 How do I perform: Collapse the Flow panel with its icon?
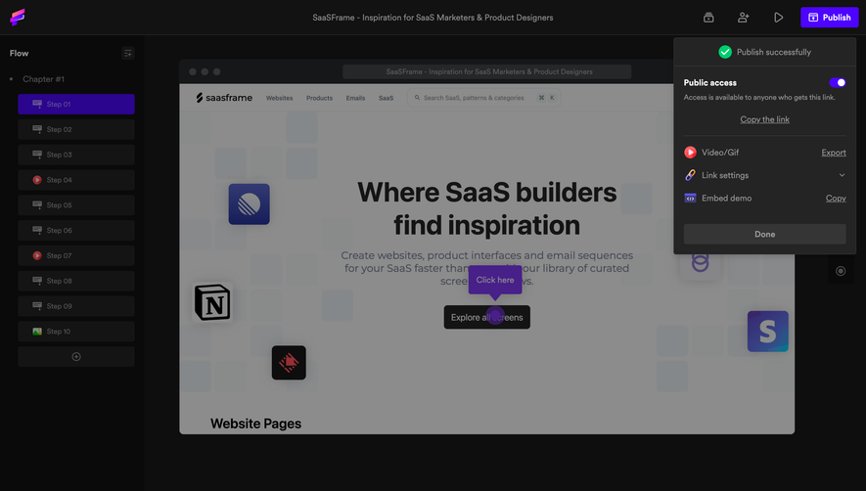point(127,53)
